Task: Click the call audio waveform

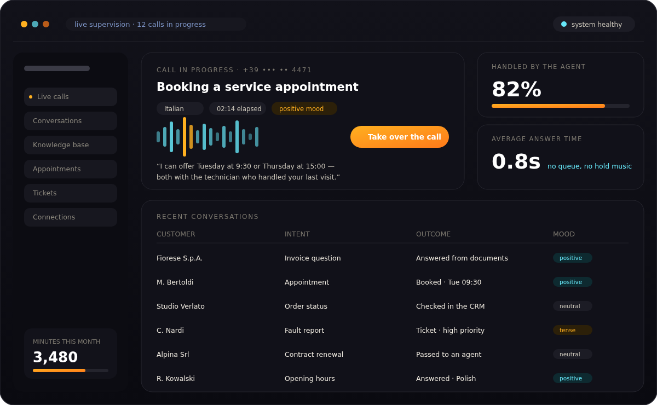Action: [x=208, y=137]
